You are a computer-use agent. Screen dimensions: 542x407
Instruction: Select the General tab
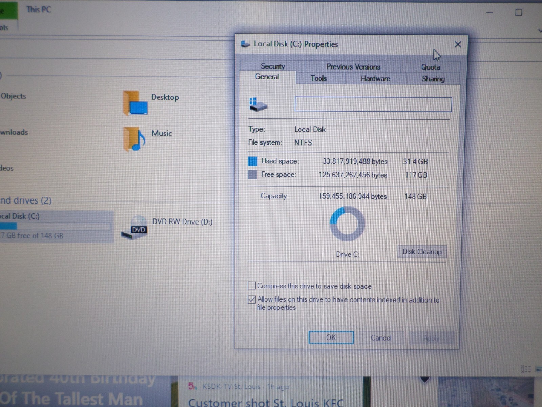[x=267, y=77]
